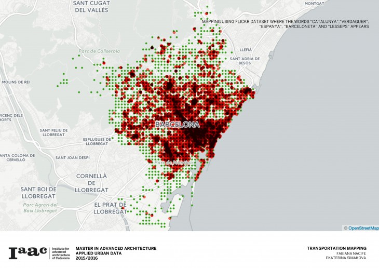Click the Esplugues de Llobregat label
This screenshot has height=268, width=379.
click(x=97, y=142)
